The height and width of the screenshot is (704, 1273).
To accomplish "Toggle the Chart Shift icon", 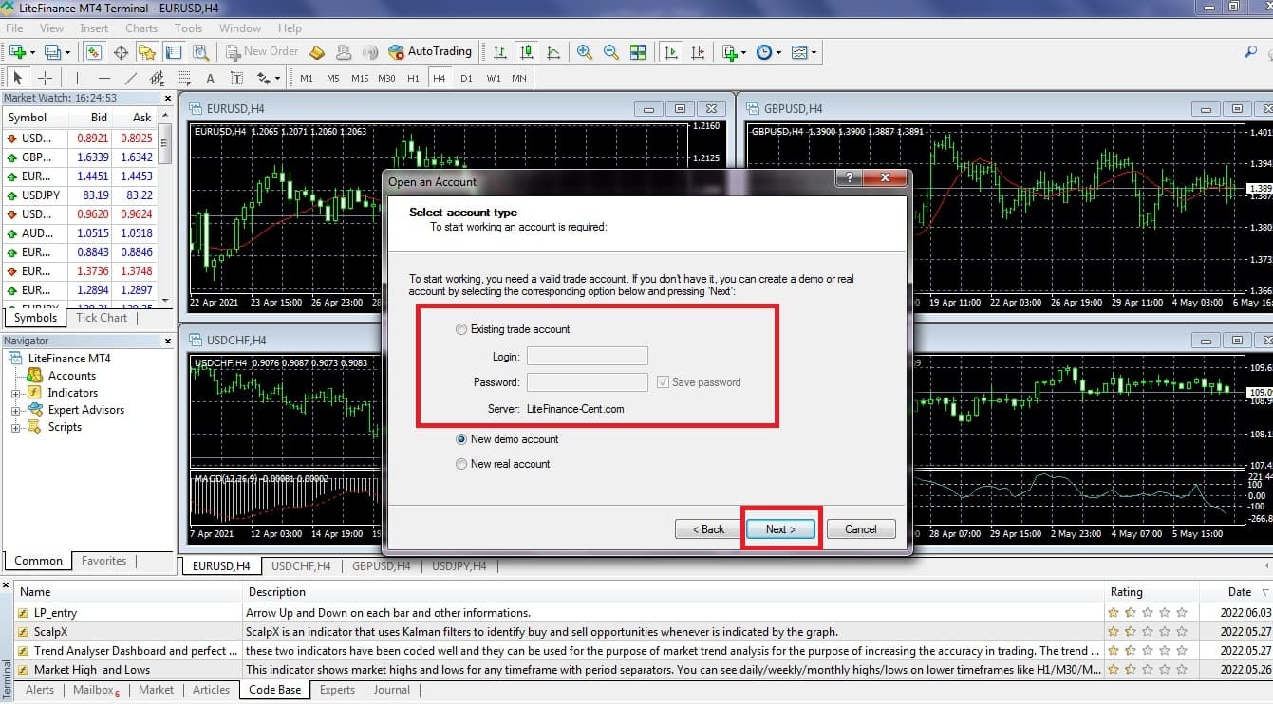I will coord(697,52).
